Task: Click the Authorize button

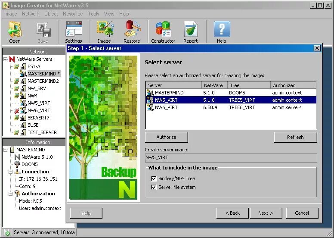Action: tap(167, 137)
